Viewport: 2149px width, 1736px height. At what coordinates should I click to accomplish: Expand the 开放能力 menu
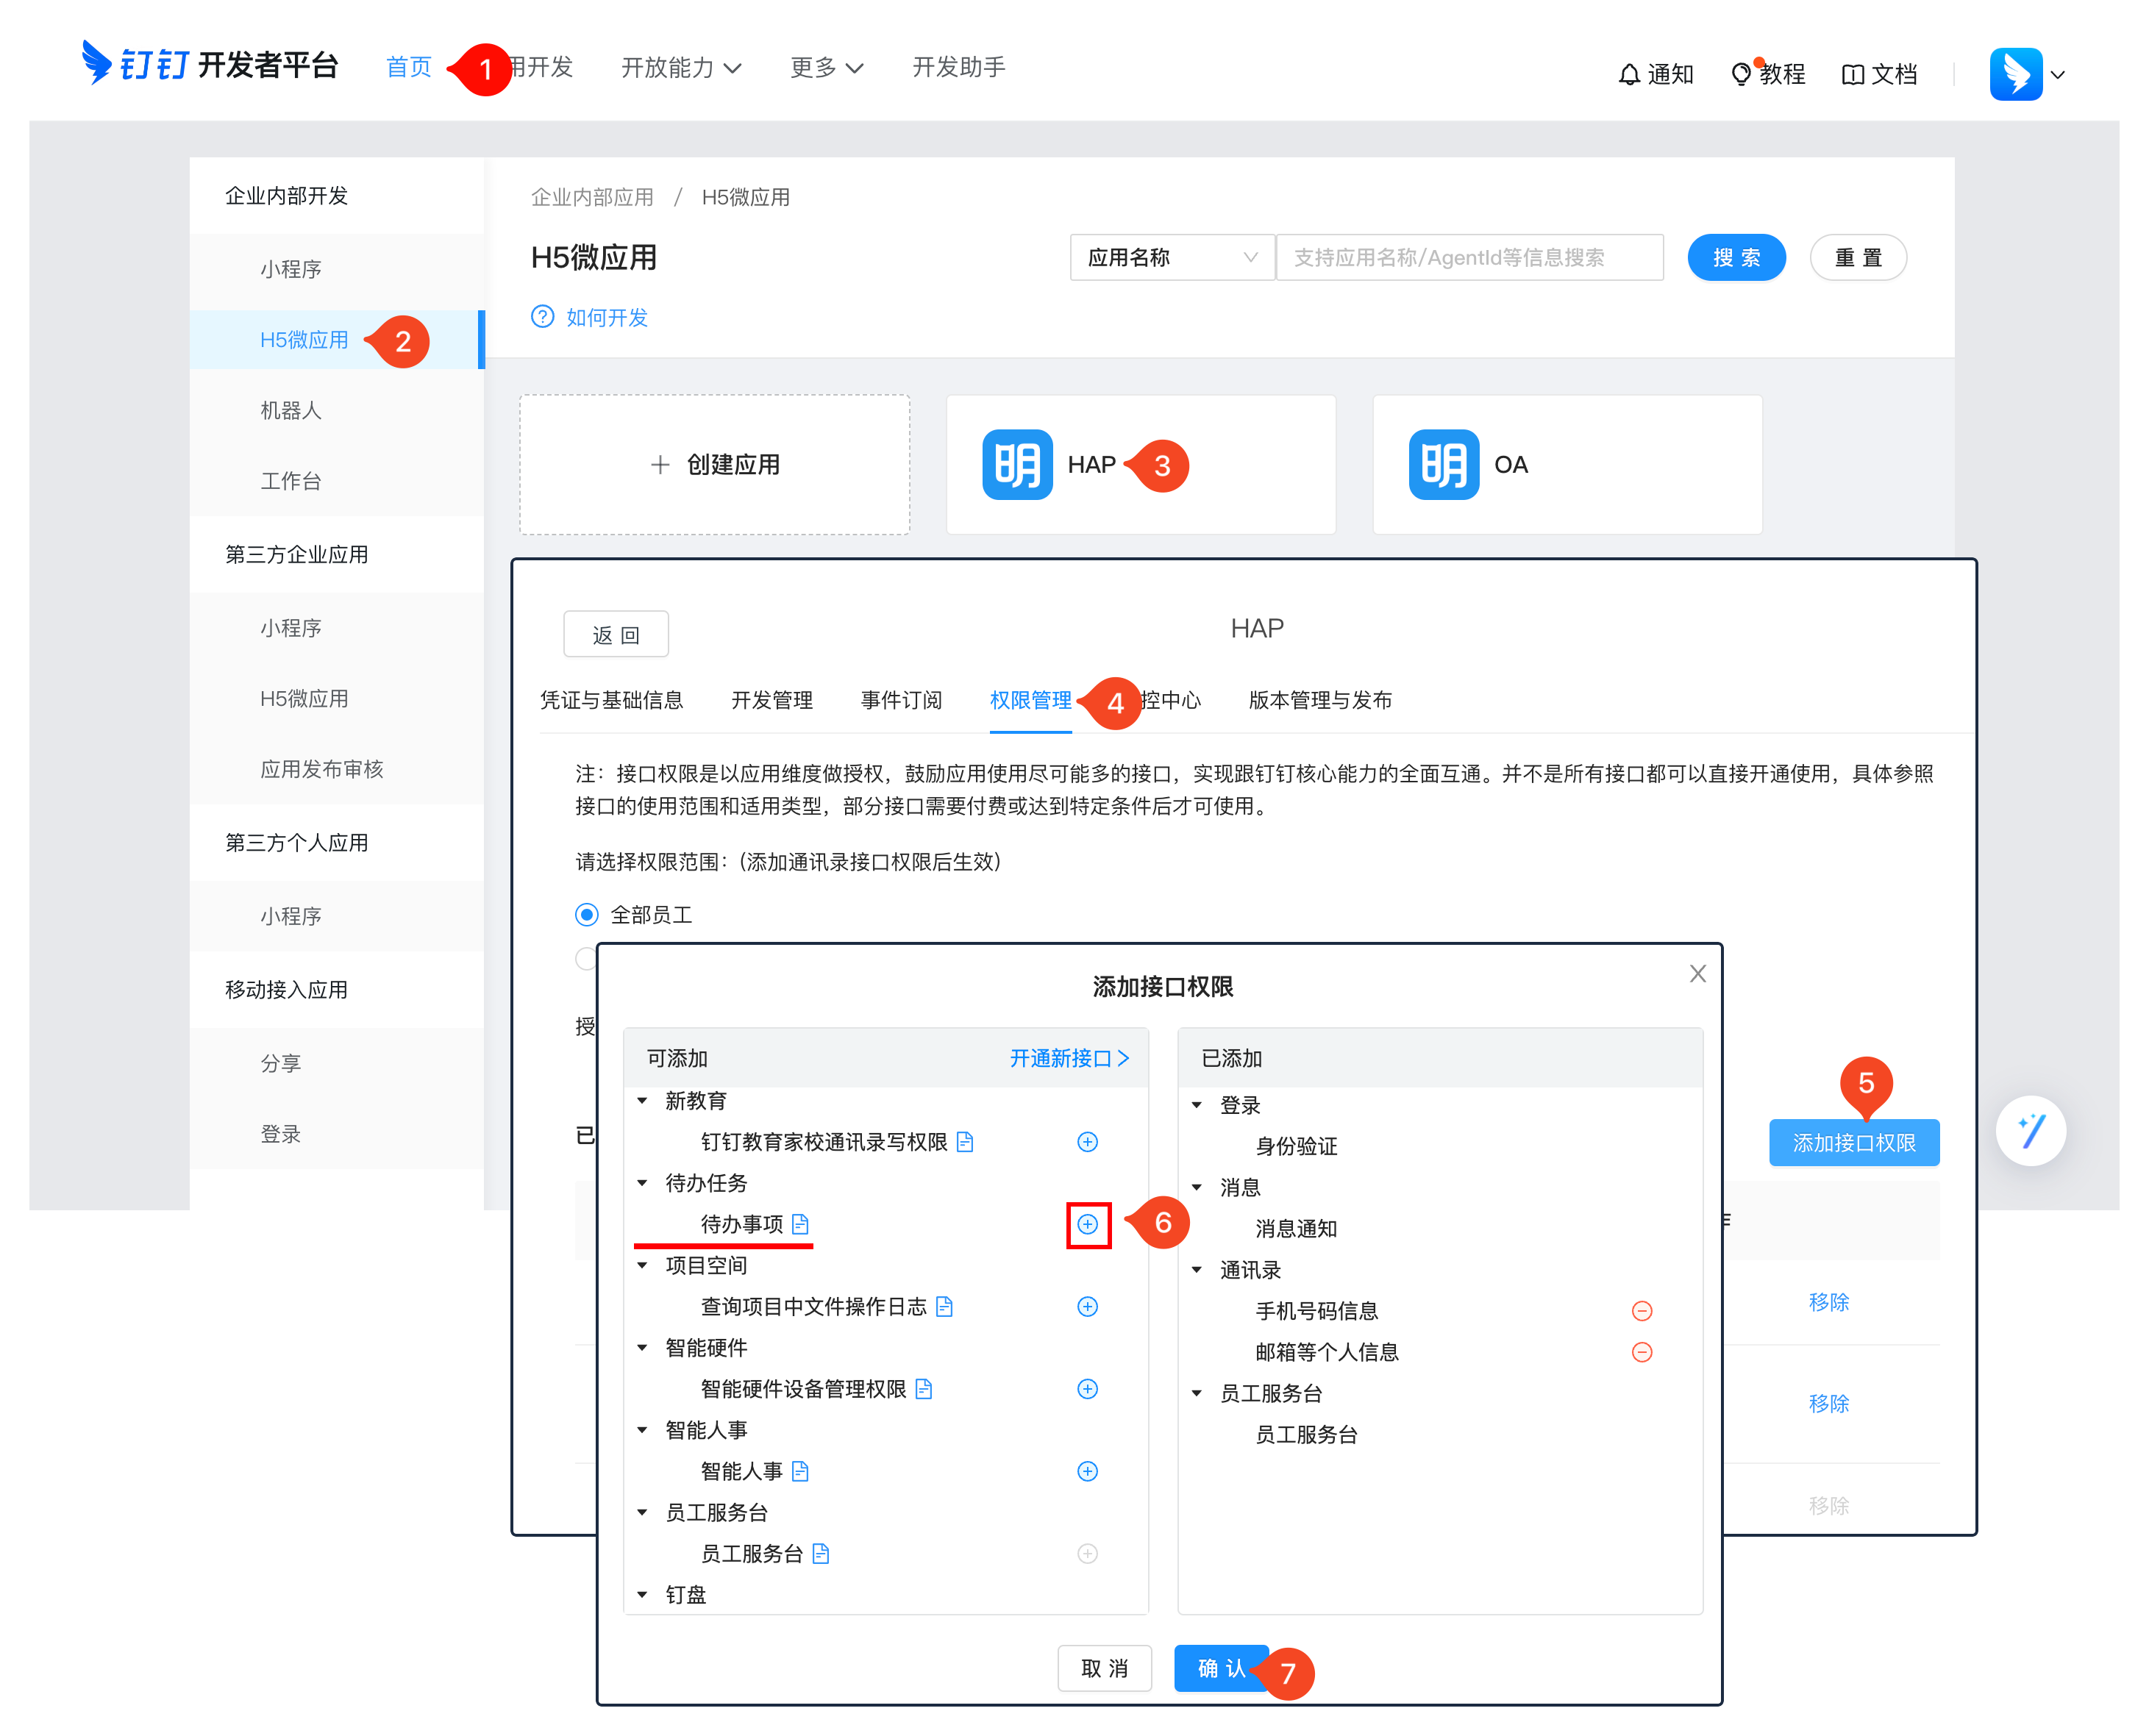click(x=680, y=68)
